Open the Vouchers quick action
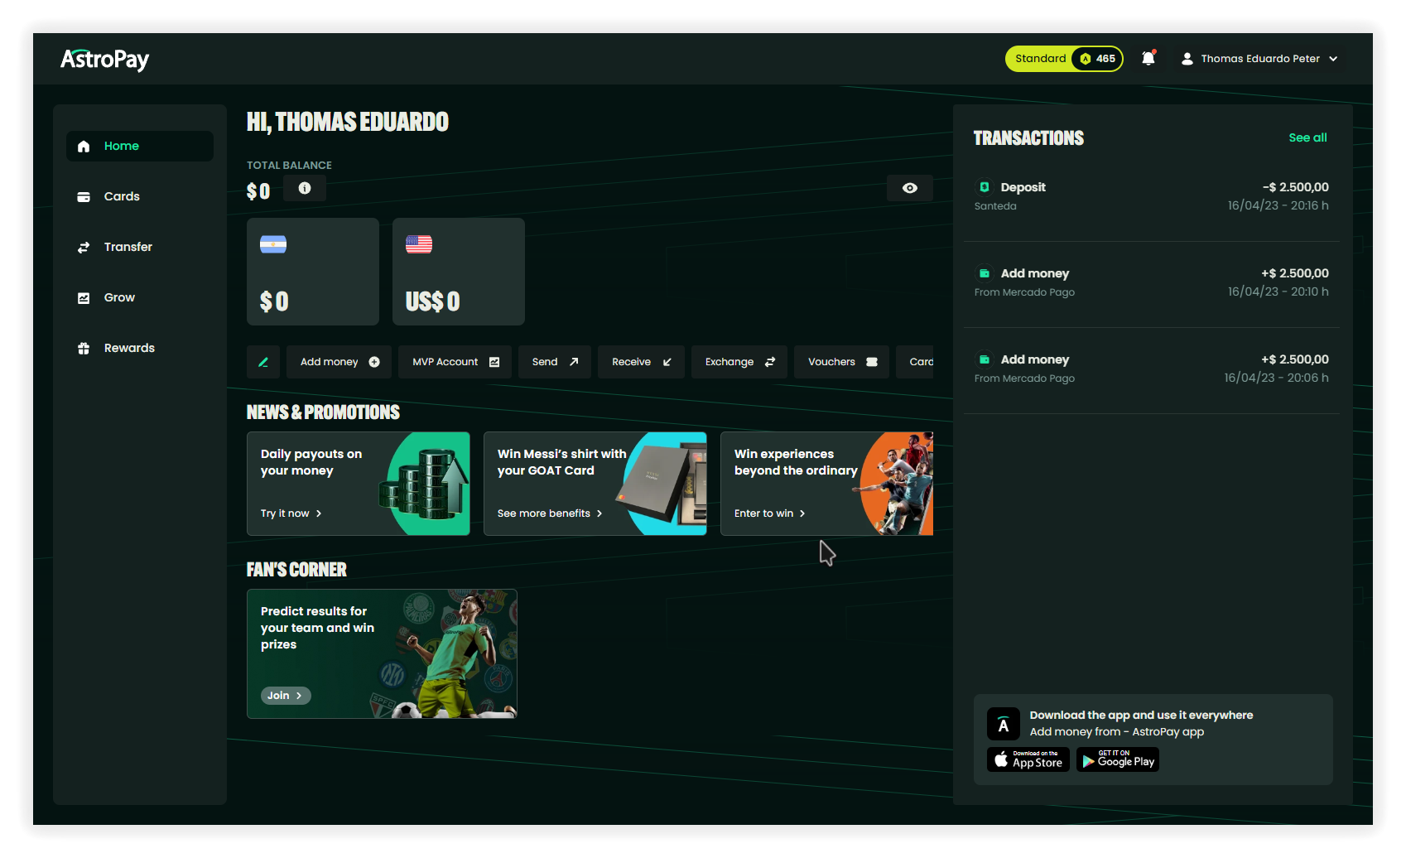Image resolution: width=1406 pixels, height=858 pixels. 842,362
